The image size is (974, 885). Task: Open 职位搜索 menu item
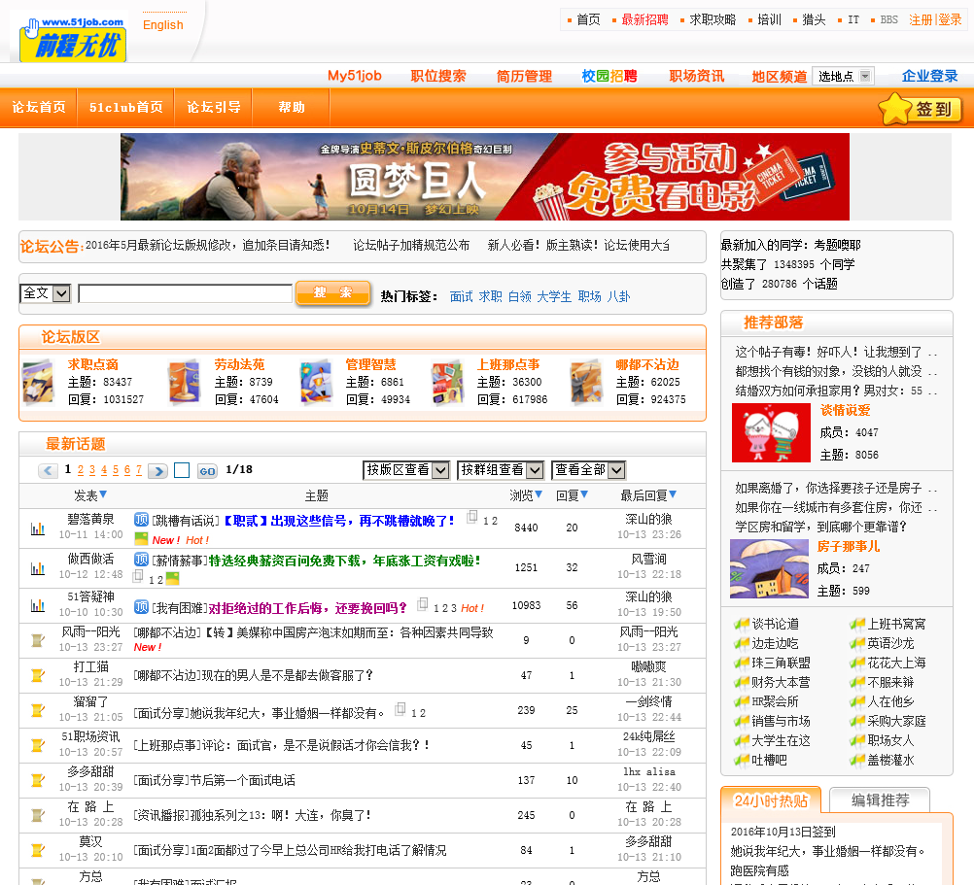pyautogui.click(x=438, y=76)
